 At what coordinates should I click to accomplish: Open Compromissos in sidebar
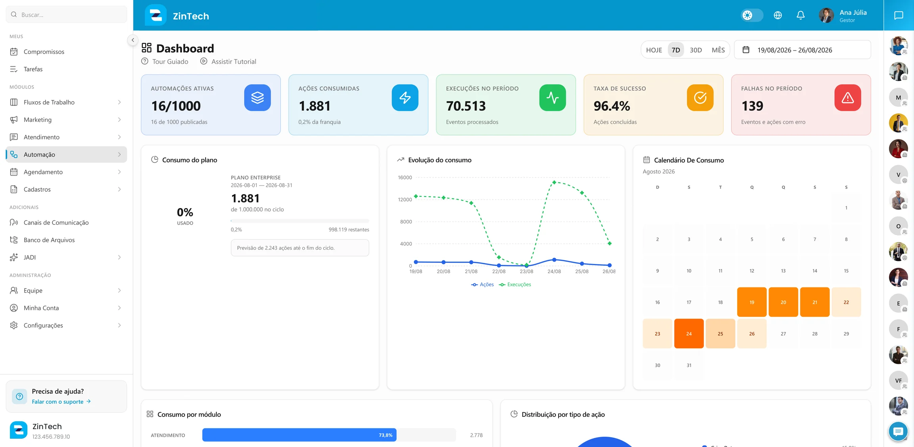point(66,52)
